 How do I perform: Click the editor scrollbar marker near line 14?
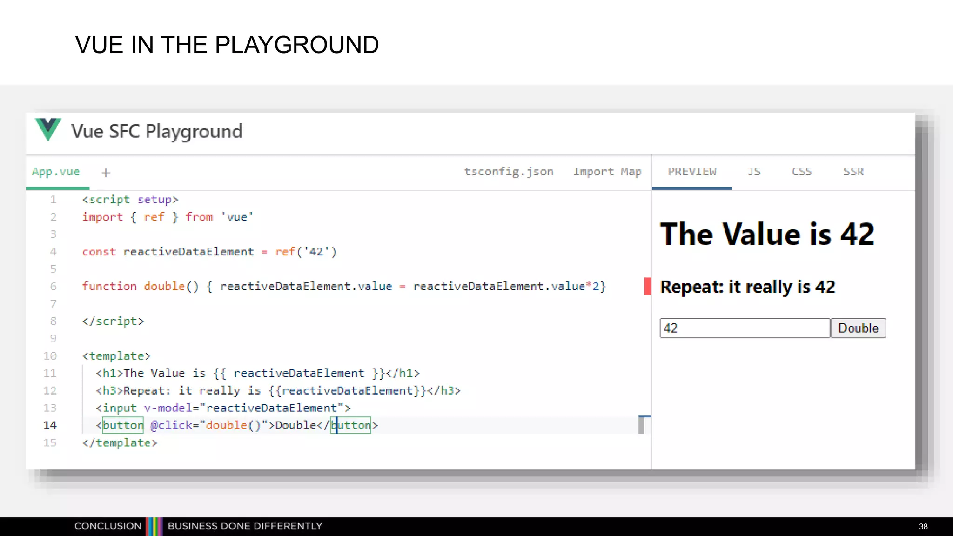click(x=642, y=425)
